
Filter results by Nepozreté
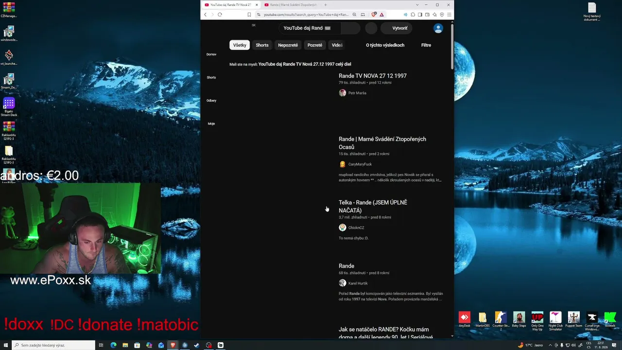[288, 45]
